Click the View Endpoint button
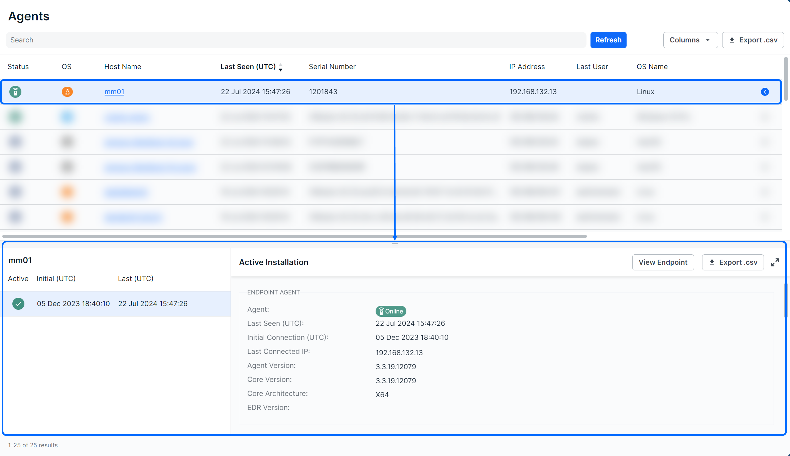 tap(663, 262)
